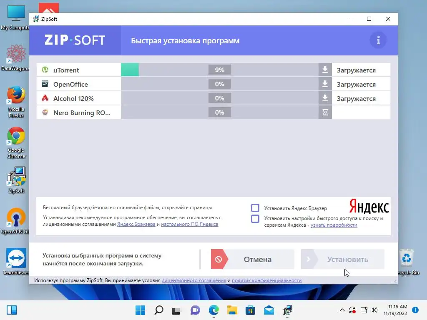The image size is (427, 320).
Task: Select ZipSoft desktop shortcut
Action: click(x=16, y=180)
